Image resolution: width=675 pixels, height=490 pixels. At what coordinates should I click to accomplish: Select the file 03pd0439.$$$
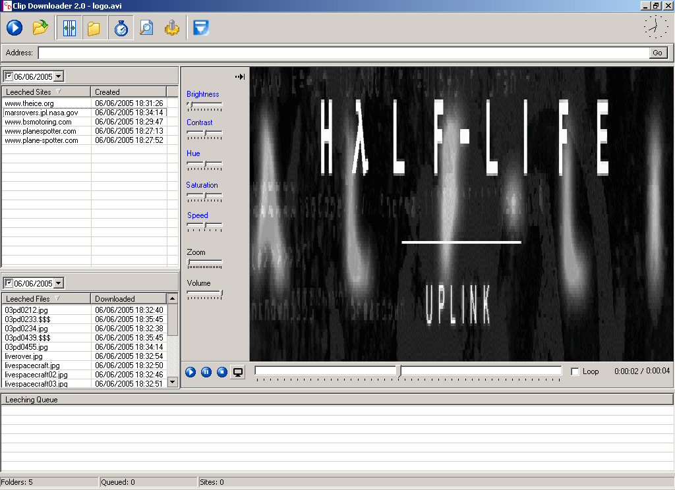click(84, 338)
